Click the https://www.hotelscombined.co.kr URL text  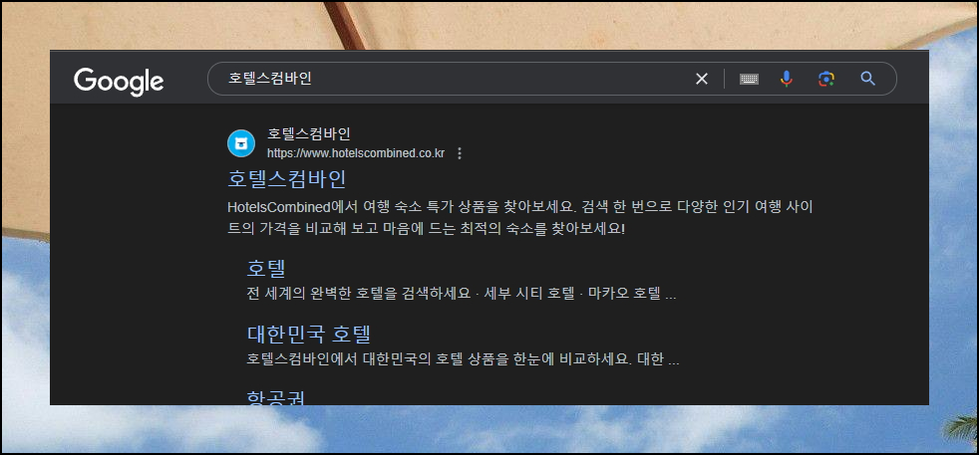[x=355, y=153]
